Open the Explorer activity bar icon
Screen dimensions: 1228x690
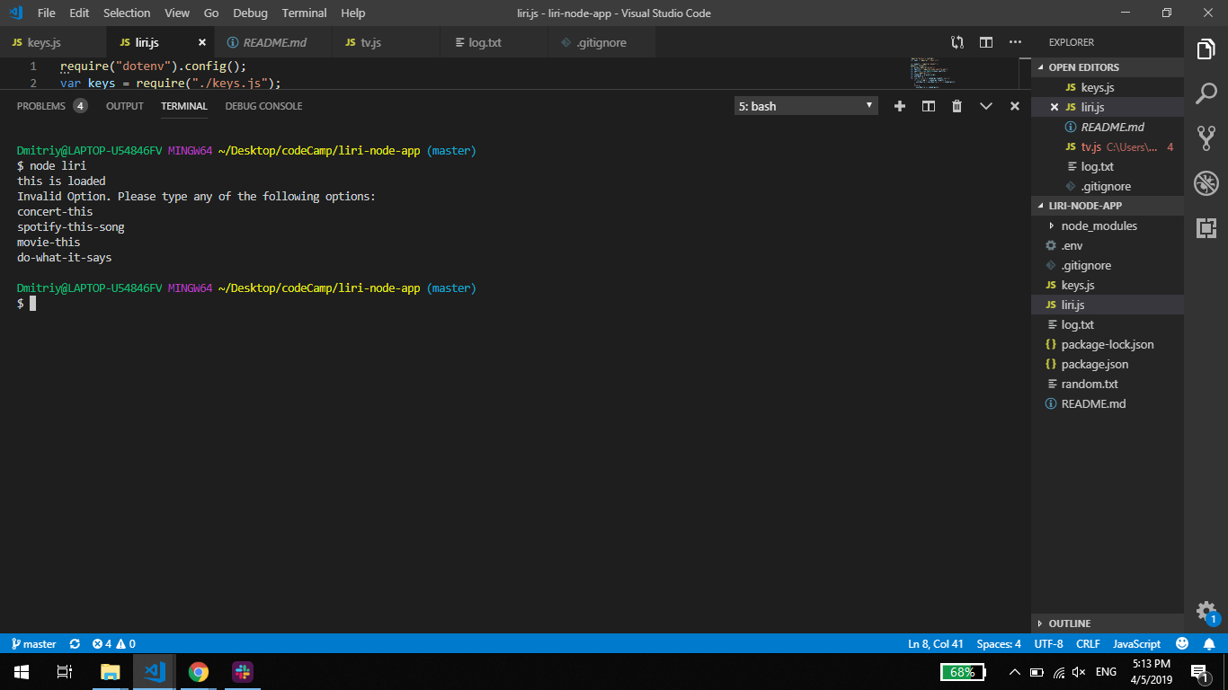click(1206, 49)
